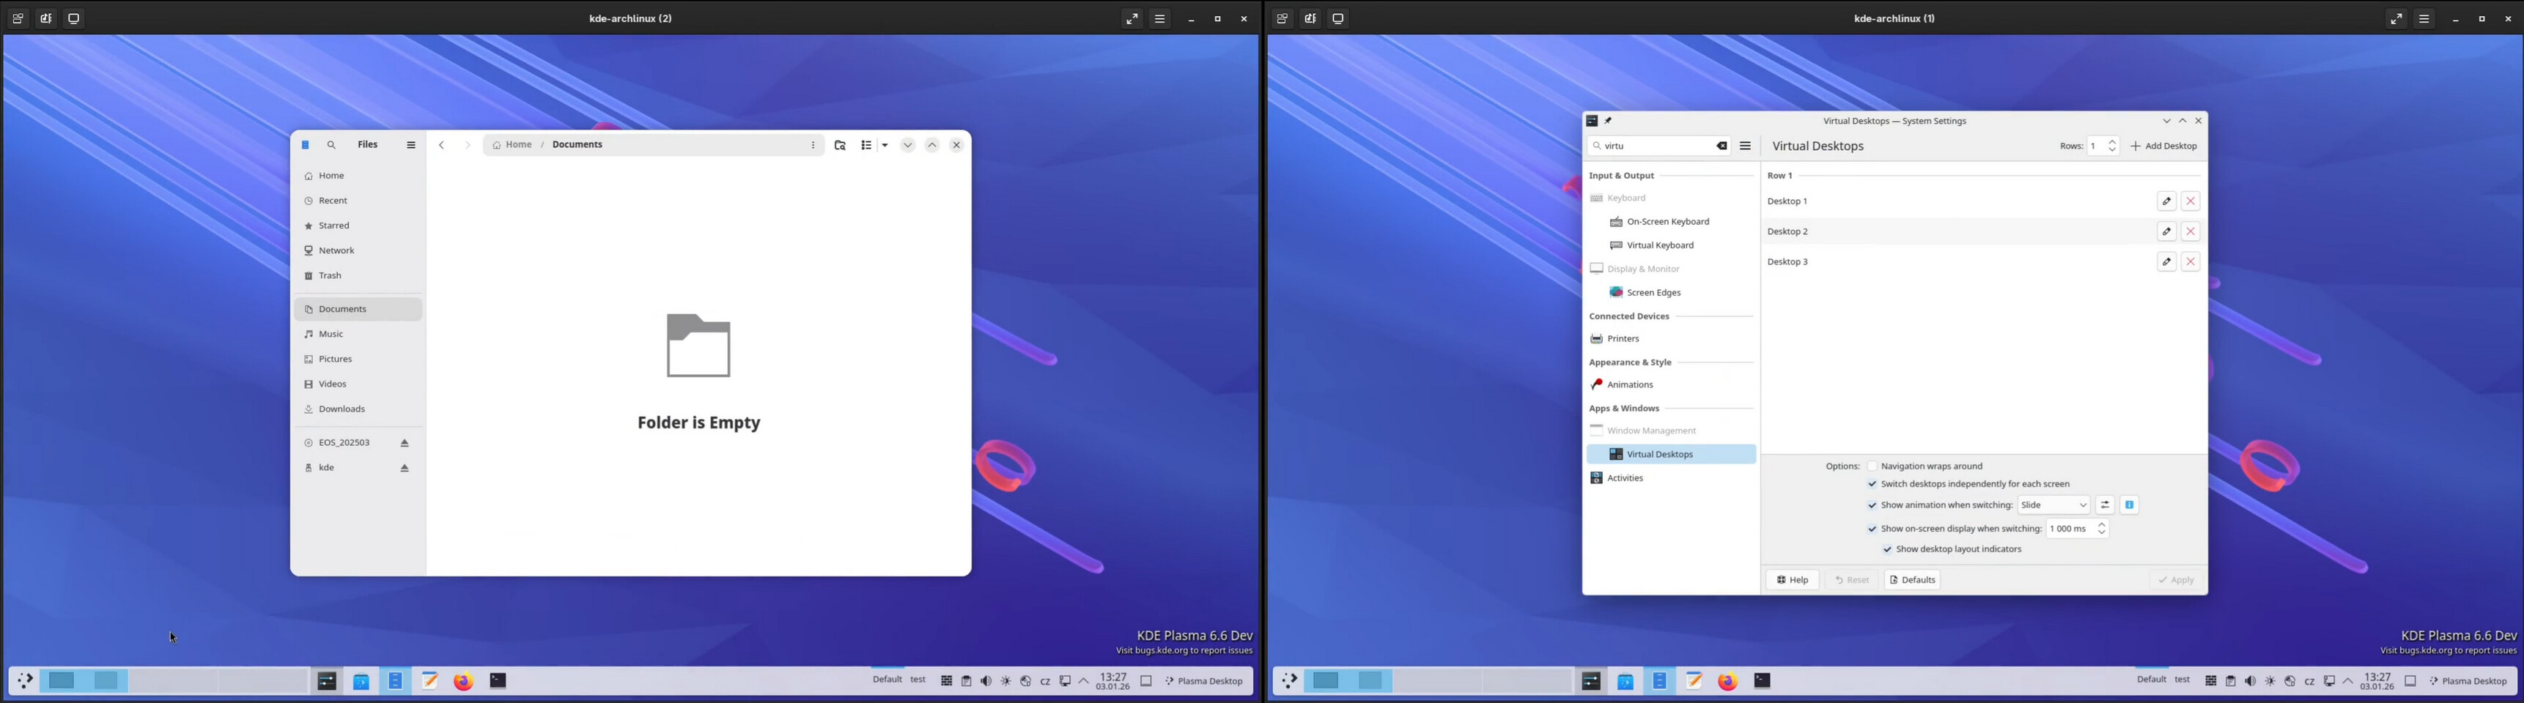The height and width of the screenshot is (703, 2524).
Task: Enable Navigation wraps around
Action: click(1872, 466)
